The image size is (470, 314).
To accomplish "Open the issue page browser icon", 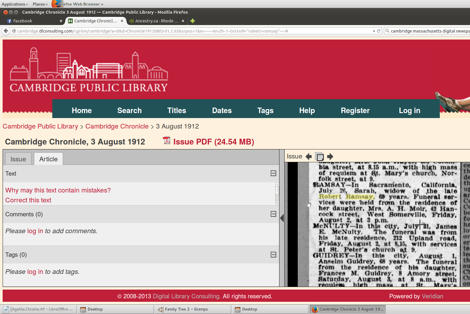I will pos(319,156).
